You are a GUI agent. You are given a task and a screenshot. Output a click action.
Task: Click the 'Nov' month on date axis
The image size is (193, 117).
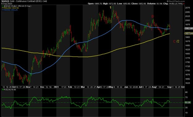click(x=28, y=87)
